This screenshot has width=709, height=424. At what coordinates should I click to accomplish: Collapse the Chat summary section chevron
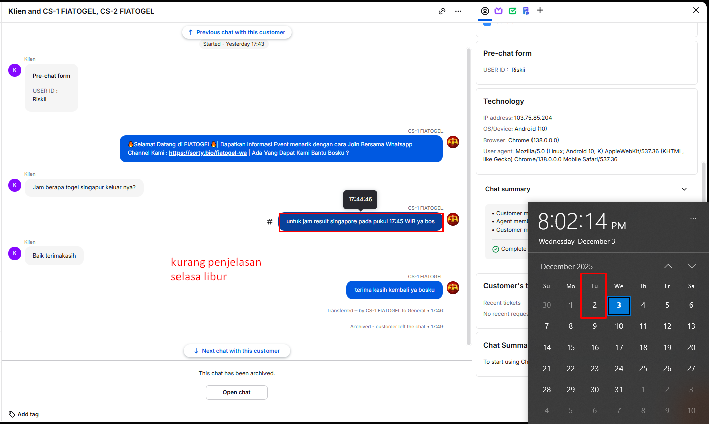(684, 189)
